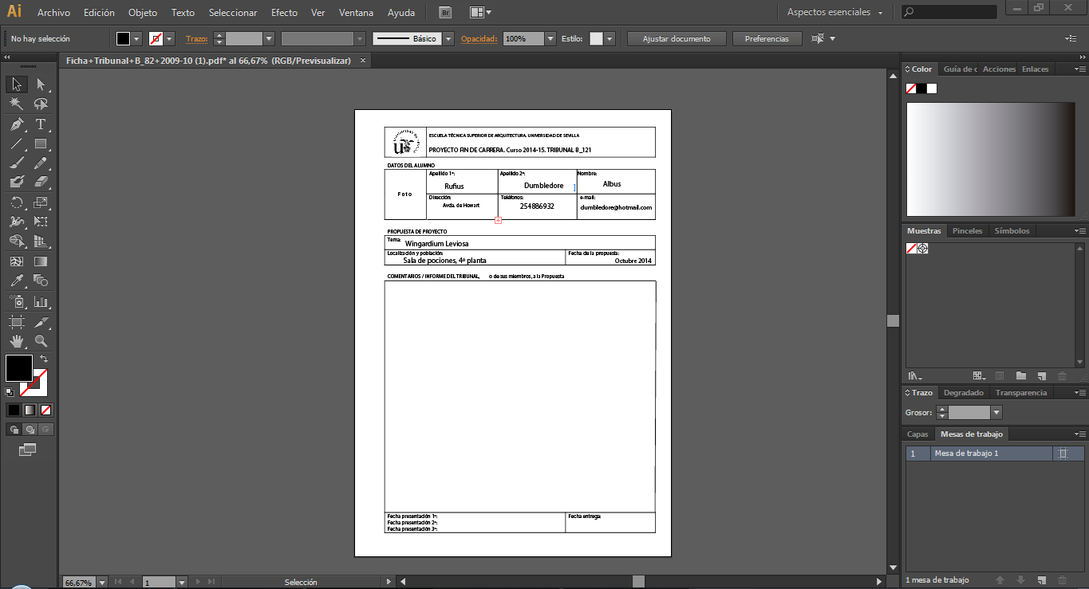Image resolution: width=1089 pixels, height=589 pixels.
Task: Select the Selection tool
Action: coord(16,84)
